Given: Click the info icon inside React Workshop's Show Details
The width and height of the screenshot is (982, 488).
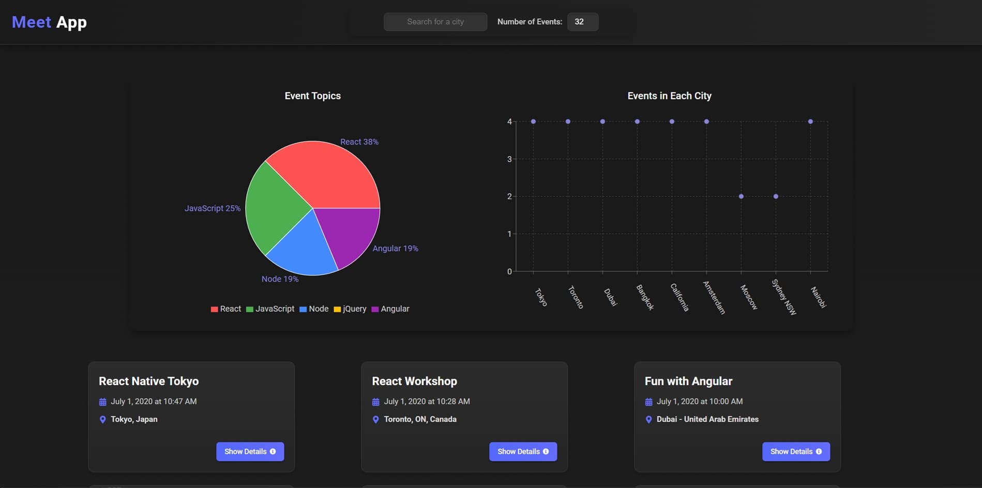Looking at the screenshot, I should click(546, 451).
